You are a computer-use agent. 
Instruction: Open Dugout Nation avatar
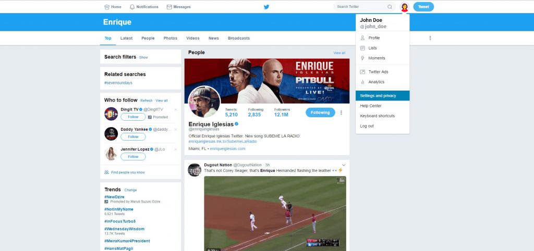195,170
